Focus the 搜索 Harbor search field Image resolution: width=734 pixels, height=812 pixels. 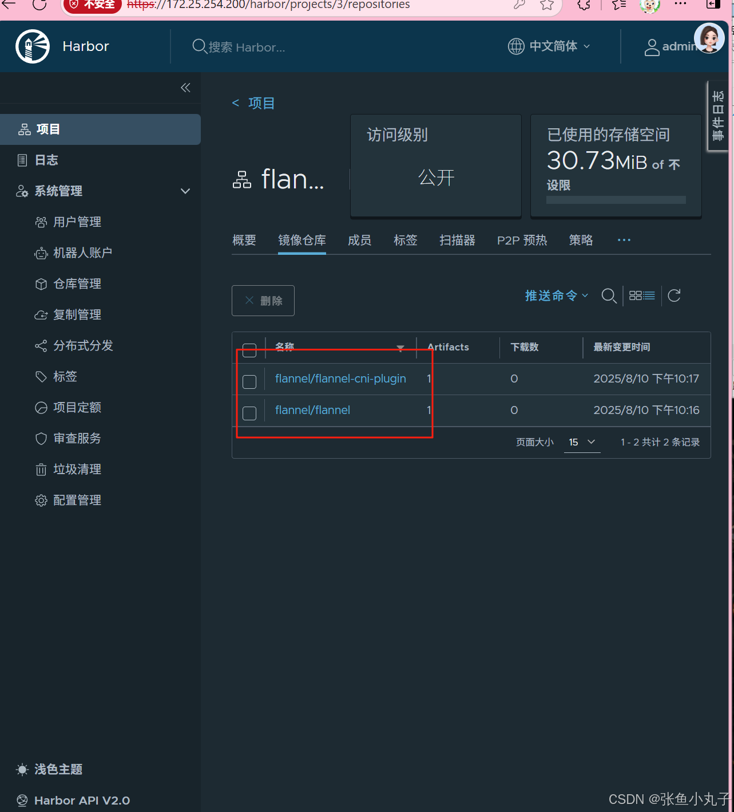[x=247, y=47]
